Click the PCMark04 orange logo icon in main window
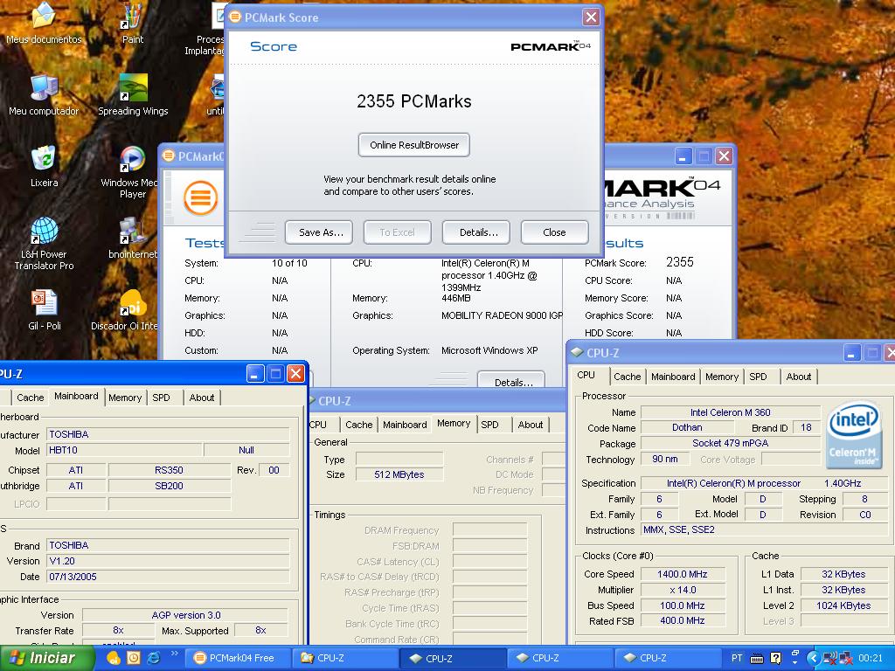Screen dimensions: 895x671 [x=200, y=198]
